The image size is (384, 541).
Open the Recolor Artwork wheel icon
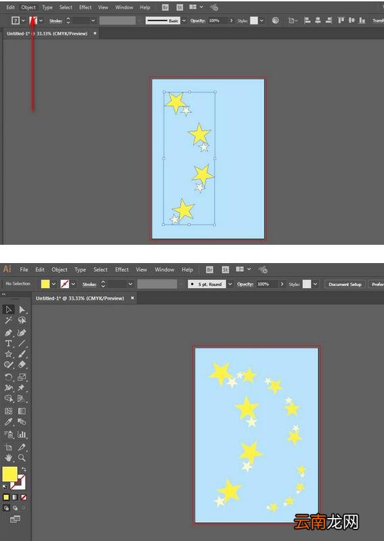pos(275,20)
